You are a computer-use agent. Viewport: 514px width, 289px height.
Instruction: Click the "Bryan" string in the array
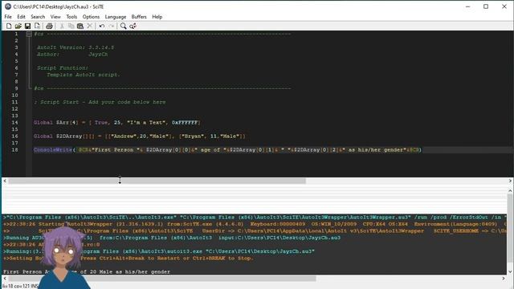tap(192, 136)
